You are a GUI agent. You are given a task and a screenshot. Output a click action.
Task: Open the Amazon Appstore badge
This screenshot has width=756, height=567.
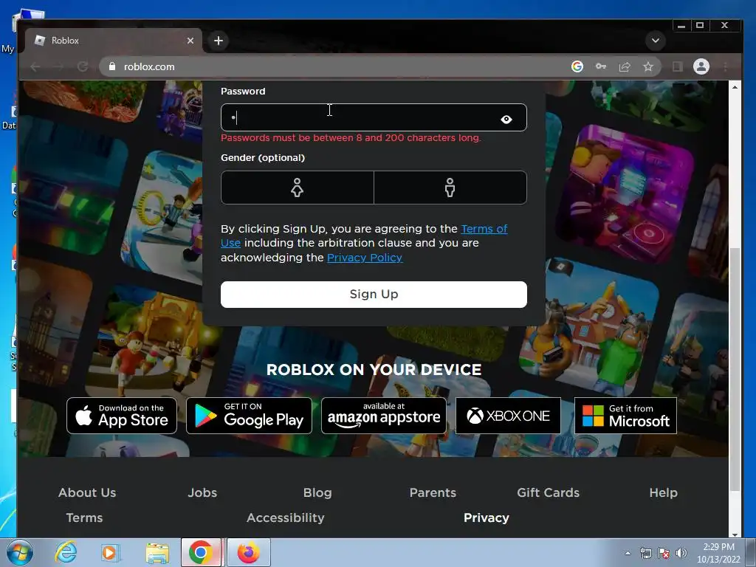pos(384,416)
